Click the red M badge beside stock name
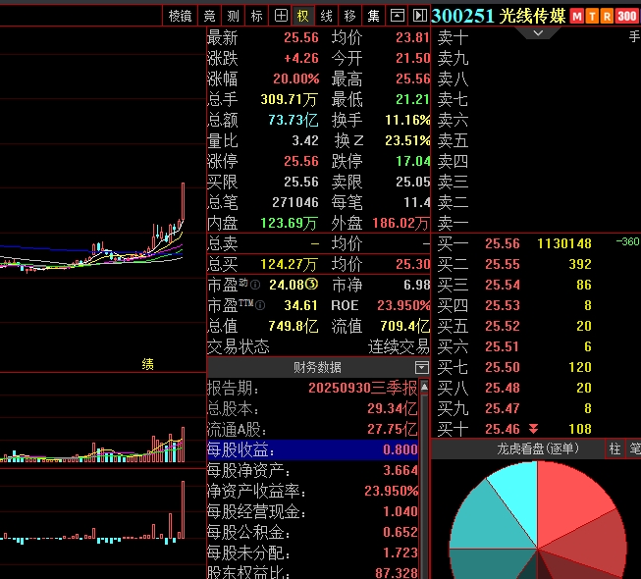 (x=577, y=17)
